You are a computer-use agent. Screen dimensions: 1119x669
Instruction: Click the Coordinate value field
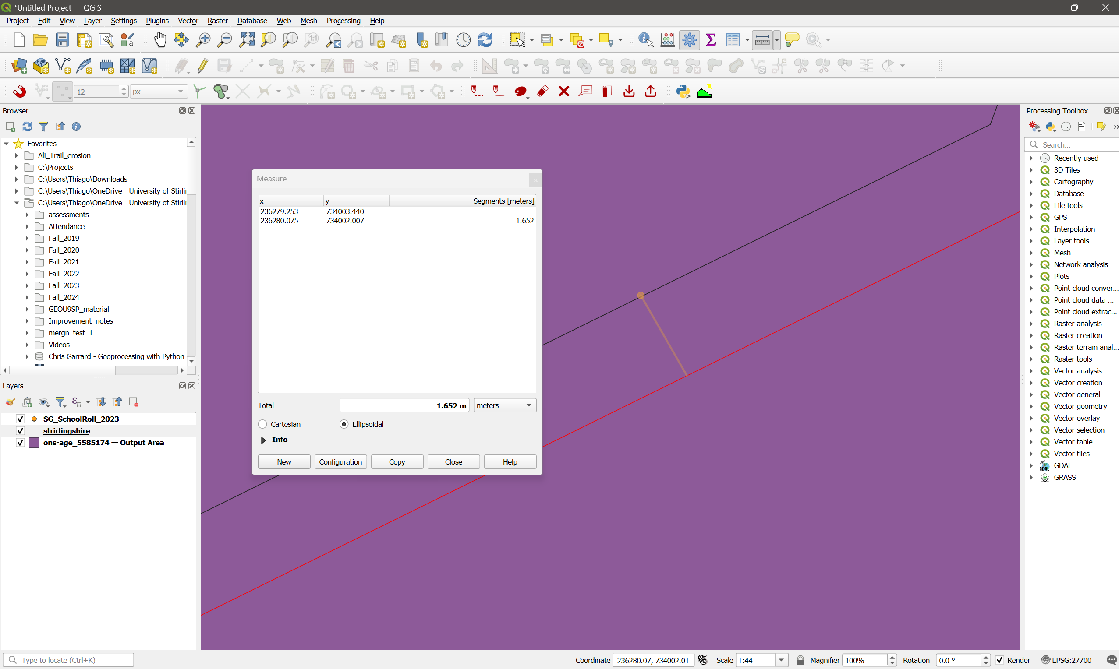[x=653, y=660]
